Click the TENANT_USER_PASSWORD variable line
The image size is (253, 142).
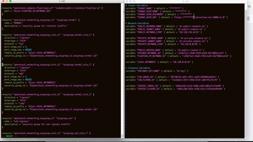tap(160, 14)
